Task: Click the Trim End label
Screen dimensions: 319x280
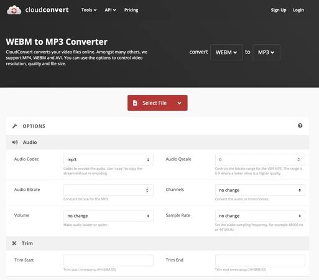Action: click(175, 260)
